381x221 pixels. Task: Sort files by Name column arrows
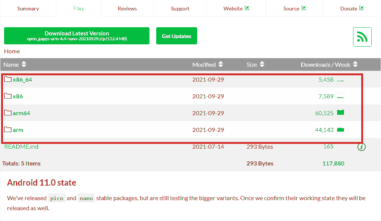[24, 64]
